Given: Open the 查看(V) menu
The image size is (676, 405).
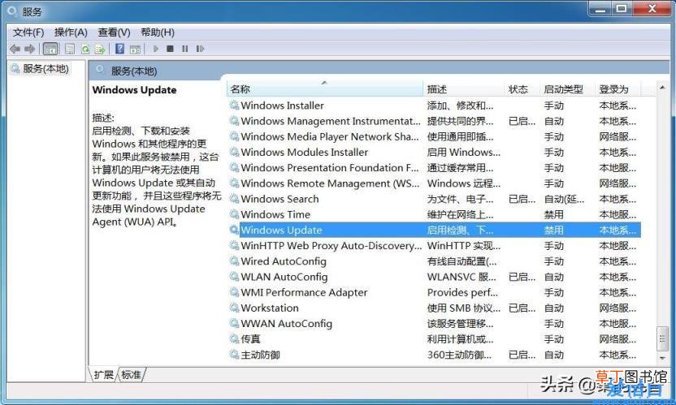Looking at the screenshot, I should point(114,32).
